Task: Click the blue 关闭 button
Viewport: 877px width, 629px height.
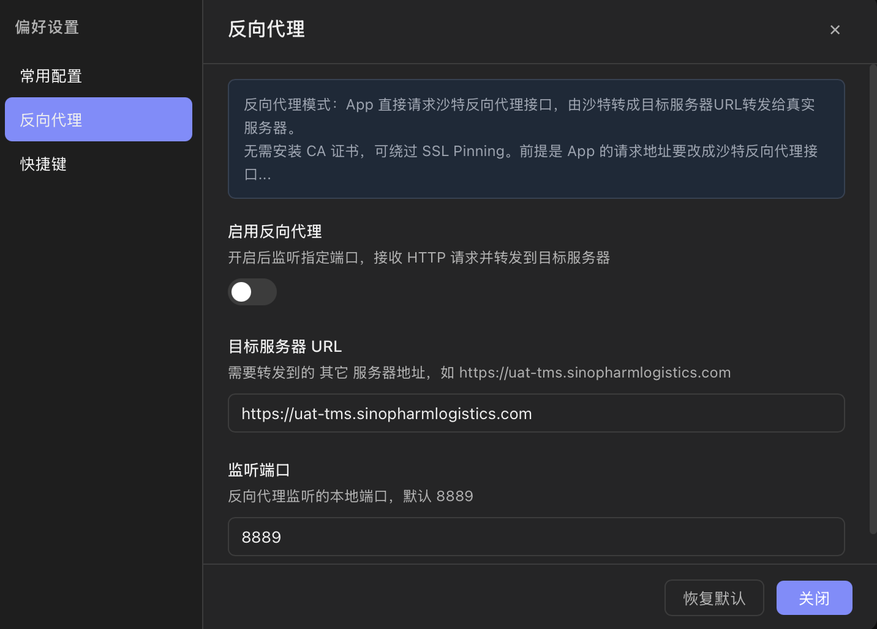Action: point(815,598)
